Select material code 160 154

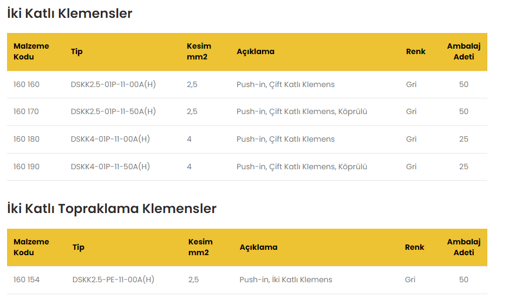coord(27,280)
